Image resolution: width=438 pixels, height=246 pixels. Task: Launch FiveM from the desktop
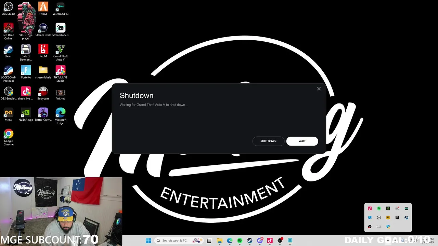(x=43, y=9)
